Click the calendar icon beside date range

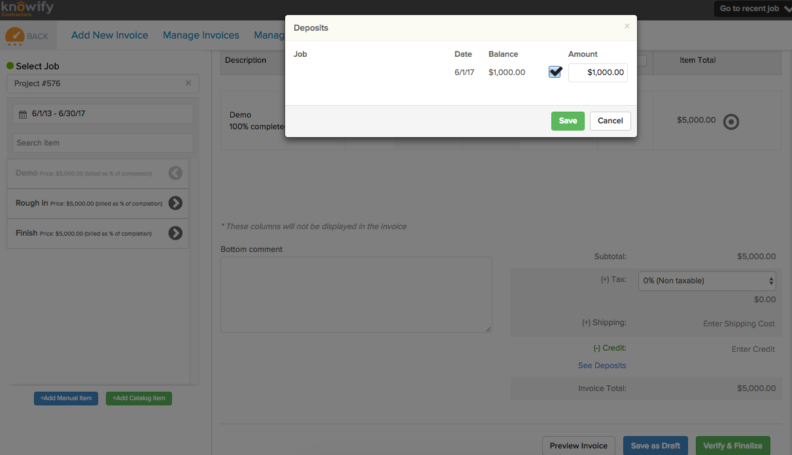tap(23, 114)
